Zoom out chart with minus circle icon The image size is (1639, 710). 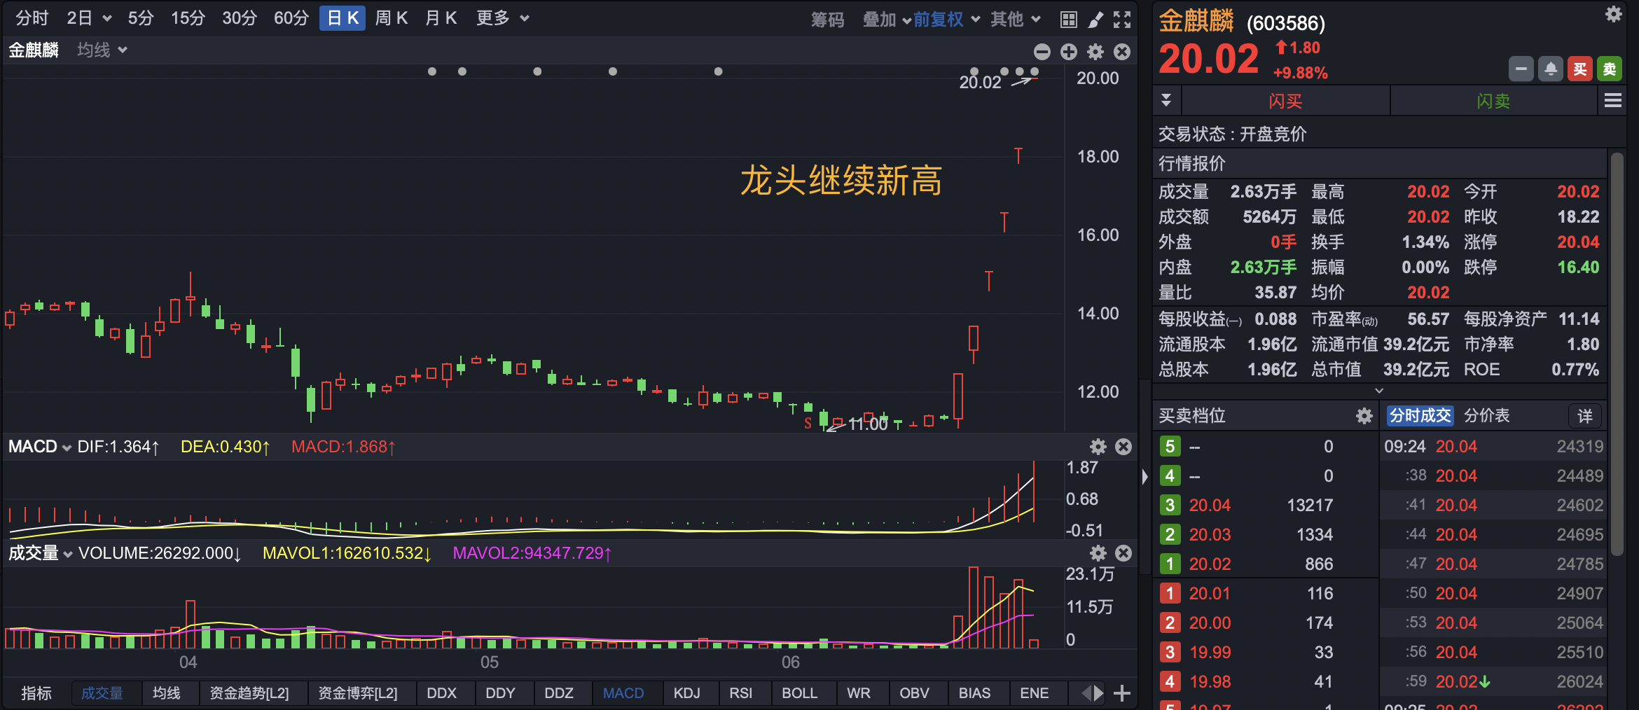pos(1042,52)
